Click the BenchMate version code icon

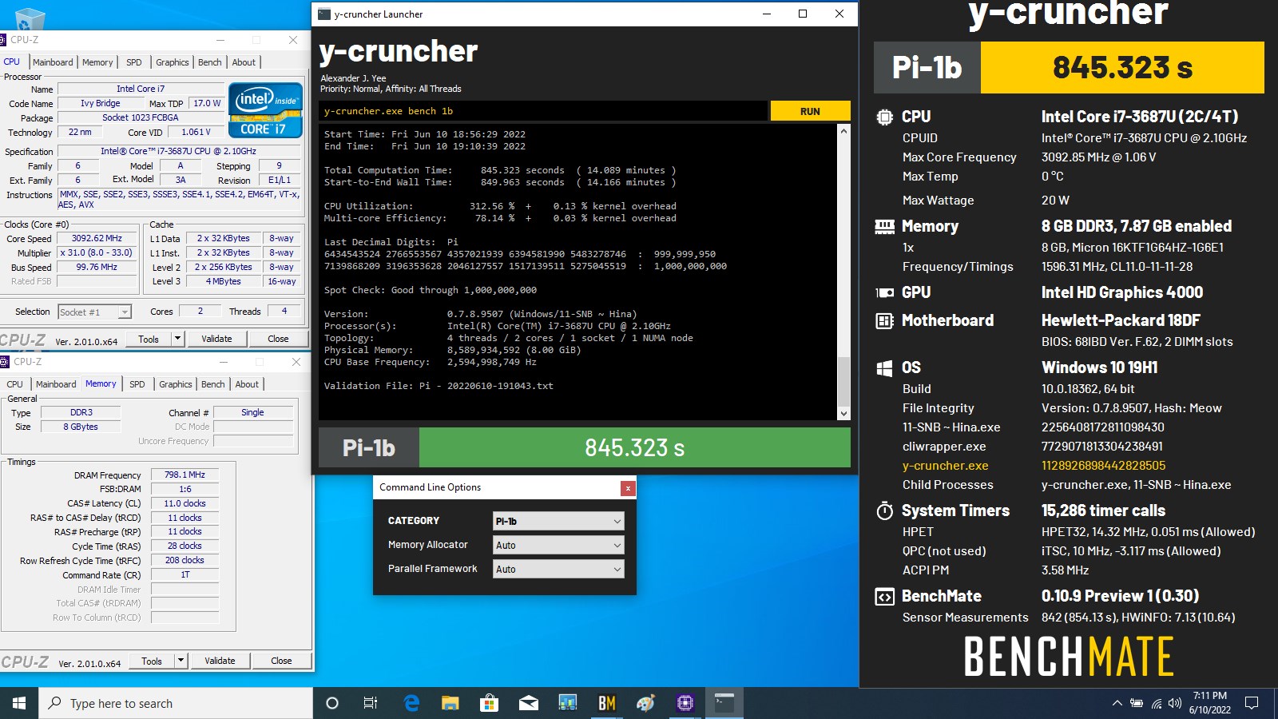(885, 597)
